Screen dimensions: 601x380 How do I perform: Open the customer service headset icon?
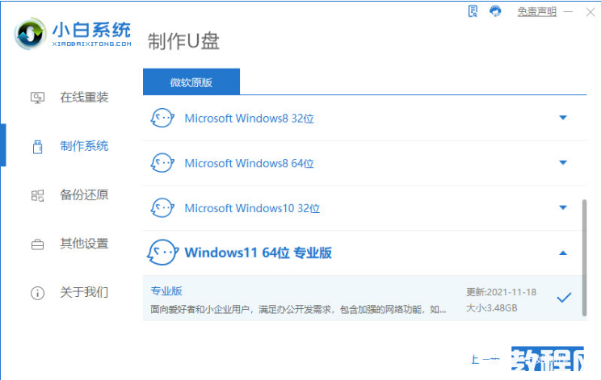point(495,11)
